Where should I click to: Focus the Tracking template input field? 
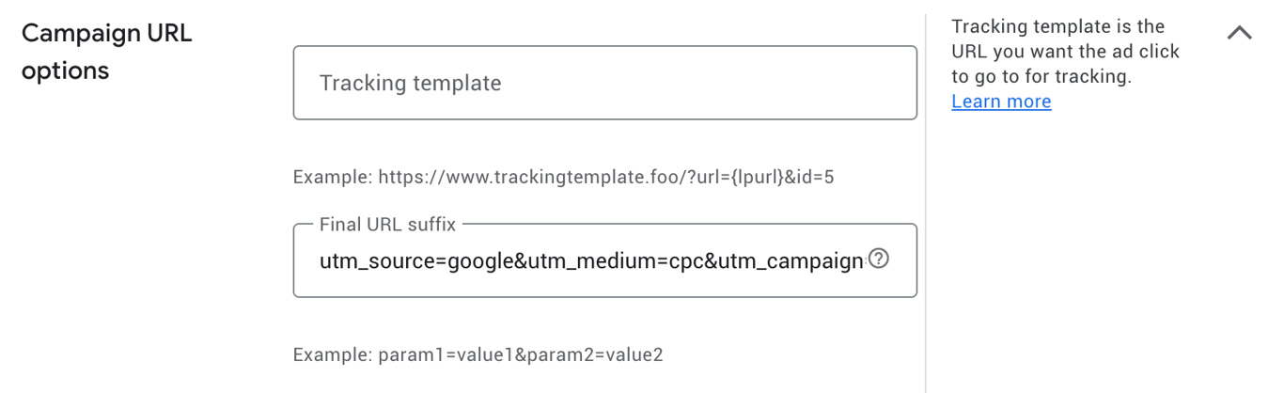tap(604, 83)
